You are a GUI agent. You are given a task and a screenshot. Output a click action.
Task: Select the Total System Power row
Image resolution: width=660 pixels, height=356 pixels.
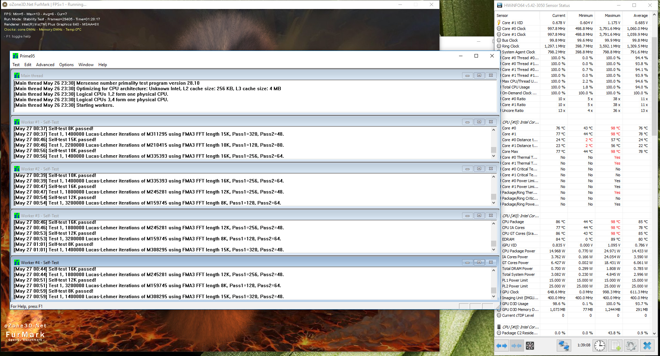(x=573, y=274)
